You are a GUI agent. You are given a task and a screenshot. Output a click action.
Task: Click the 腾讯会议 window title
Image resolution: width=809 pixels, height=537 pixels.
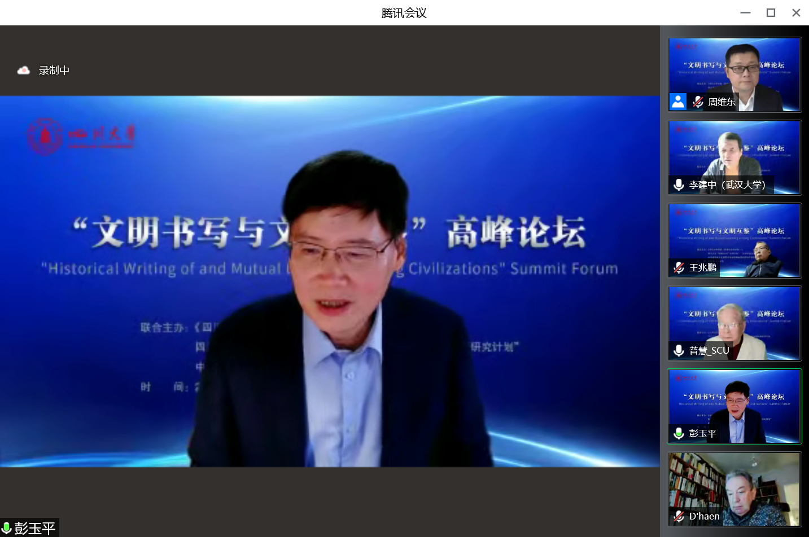click(404, 12)
